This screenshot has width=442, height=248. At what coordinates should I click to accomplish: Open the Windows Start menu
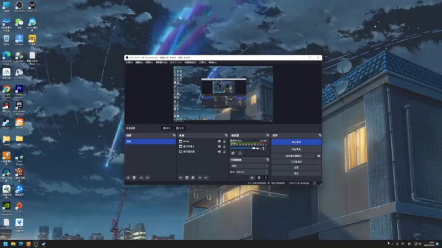point(6,244)
